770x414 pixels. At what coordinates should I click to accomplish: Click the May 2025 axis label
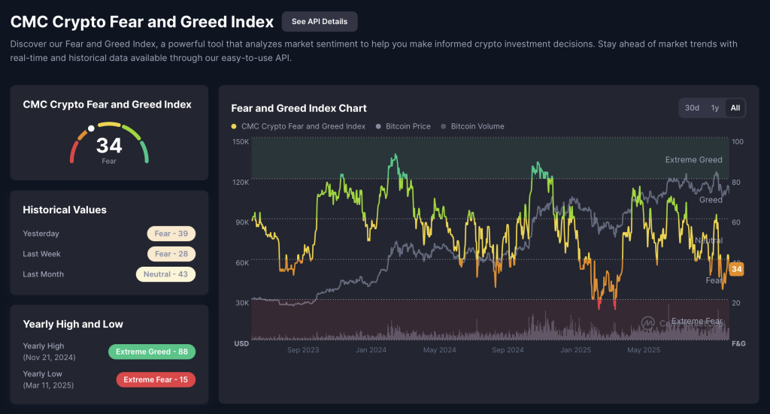[644, 349]
